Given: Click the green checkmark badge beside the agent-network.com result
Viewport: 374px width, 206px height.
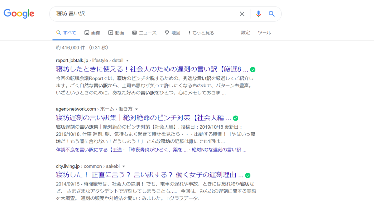Looking at the screenshot, I should (x=236, y=118).
